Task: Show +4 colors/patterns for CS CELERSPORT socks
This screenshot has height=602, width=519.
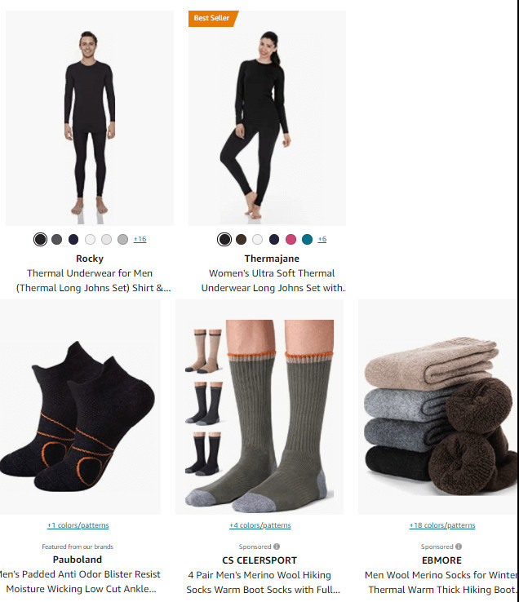Action: coord(260,525)
